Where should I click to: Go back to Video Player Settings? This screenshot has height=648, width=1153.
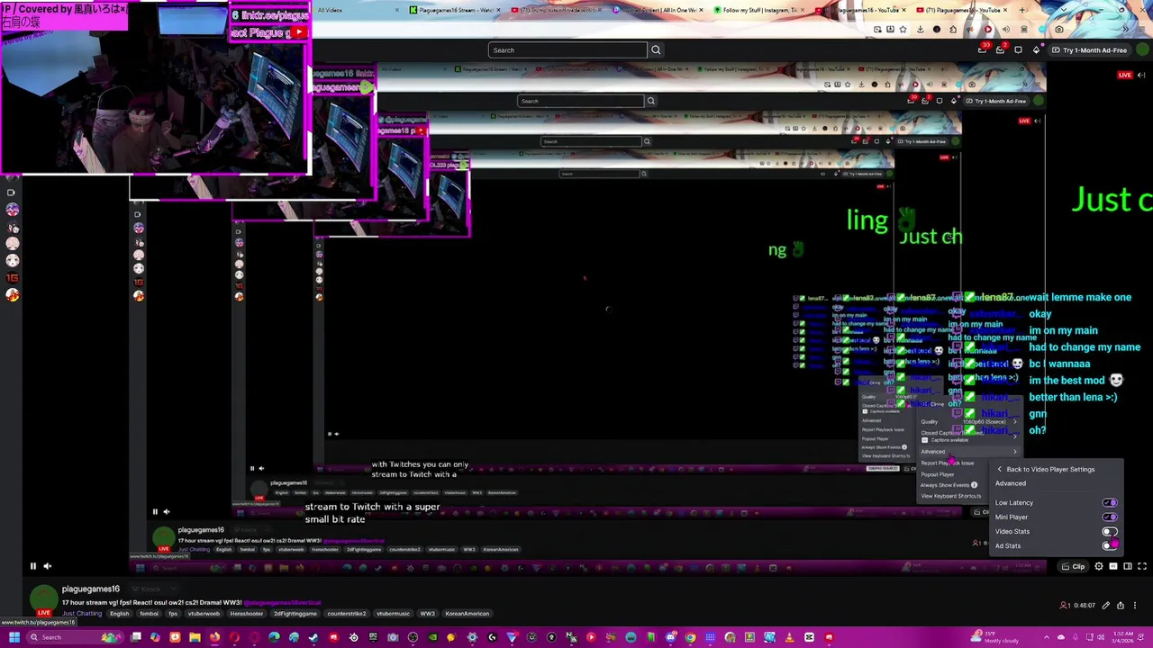1045,469
